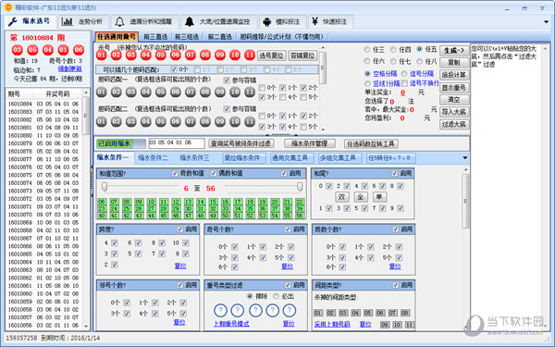555x347 pixels.
Task: Click the 选号复位 button
Action: (271, 56)
